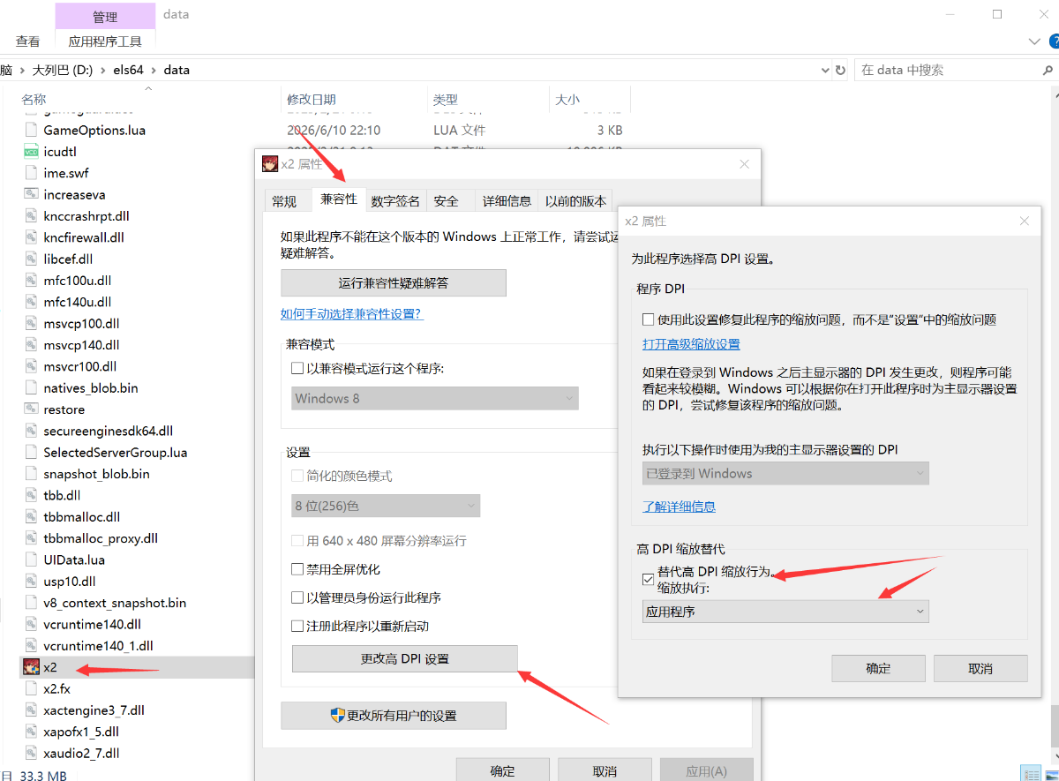Select v8_context_snapshot.bin file name
This screenshot has width=1059, height=781.
click(115, 603)
